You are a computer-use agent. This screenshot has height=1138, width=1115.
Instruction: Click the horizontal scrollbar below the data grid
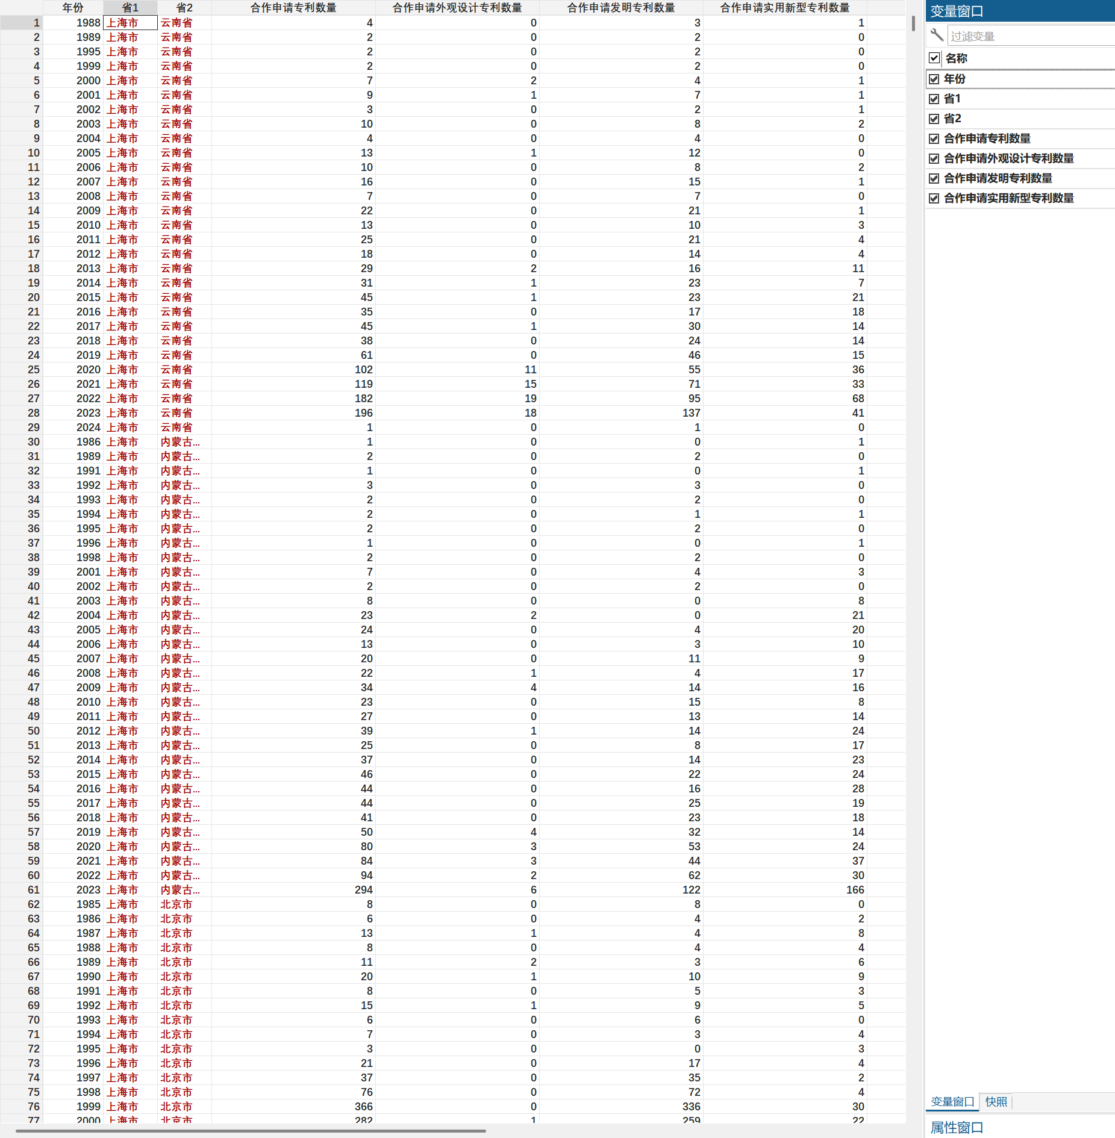[x=251, y=1131]
